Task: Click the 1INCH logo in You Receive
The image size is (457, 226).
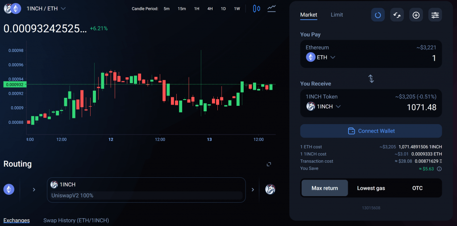Action: pos(311,106)
